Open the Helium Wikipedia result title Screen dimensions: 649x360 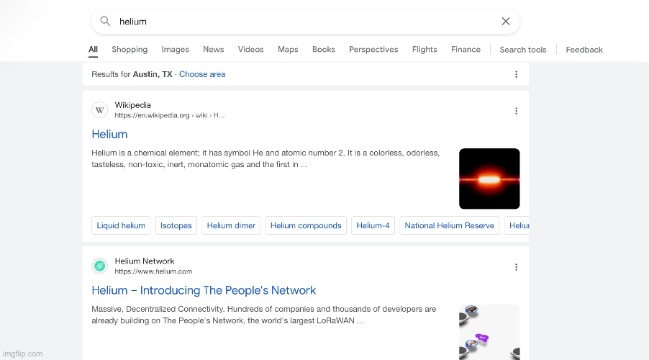click(109, 135)
